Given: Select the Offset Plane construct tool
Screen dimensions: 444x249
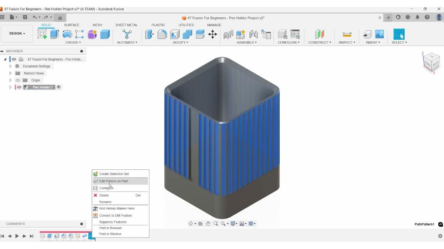Looking at the screenshot, I should click(x=319, y=34).
